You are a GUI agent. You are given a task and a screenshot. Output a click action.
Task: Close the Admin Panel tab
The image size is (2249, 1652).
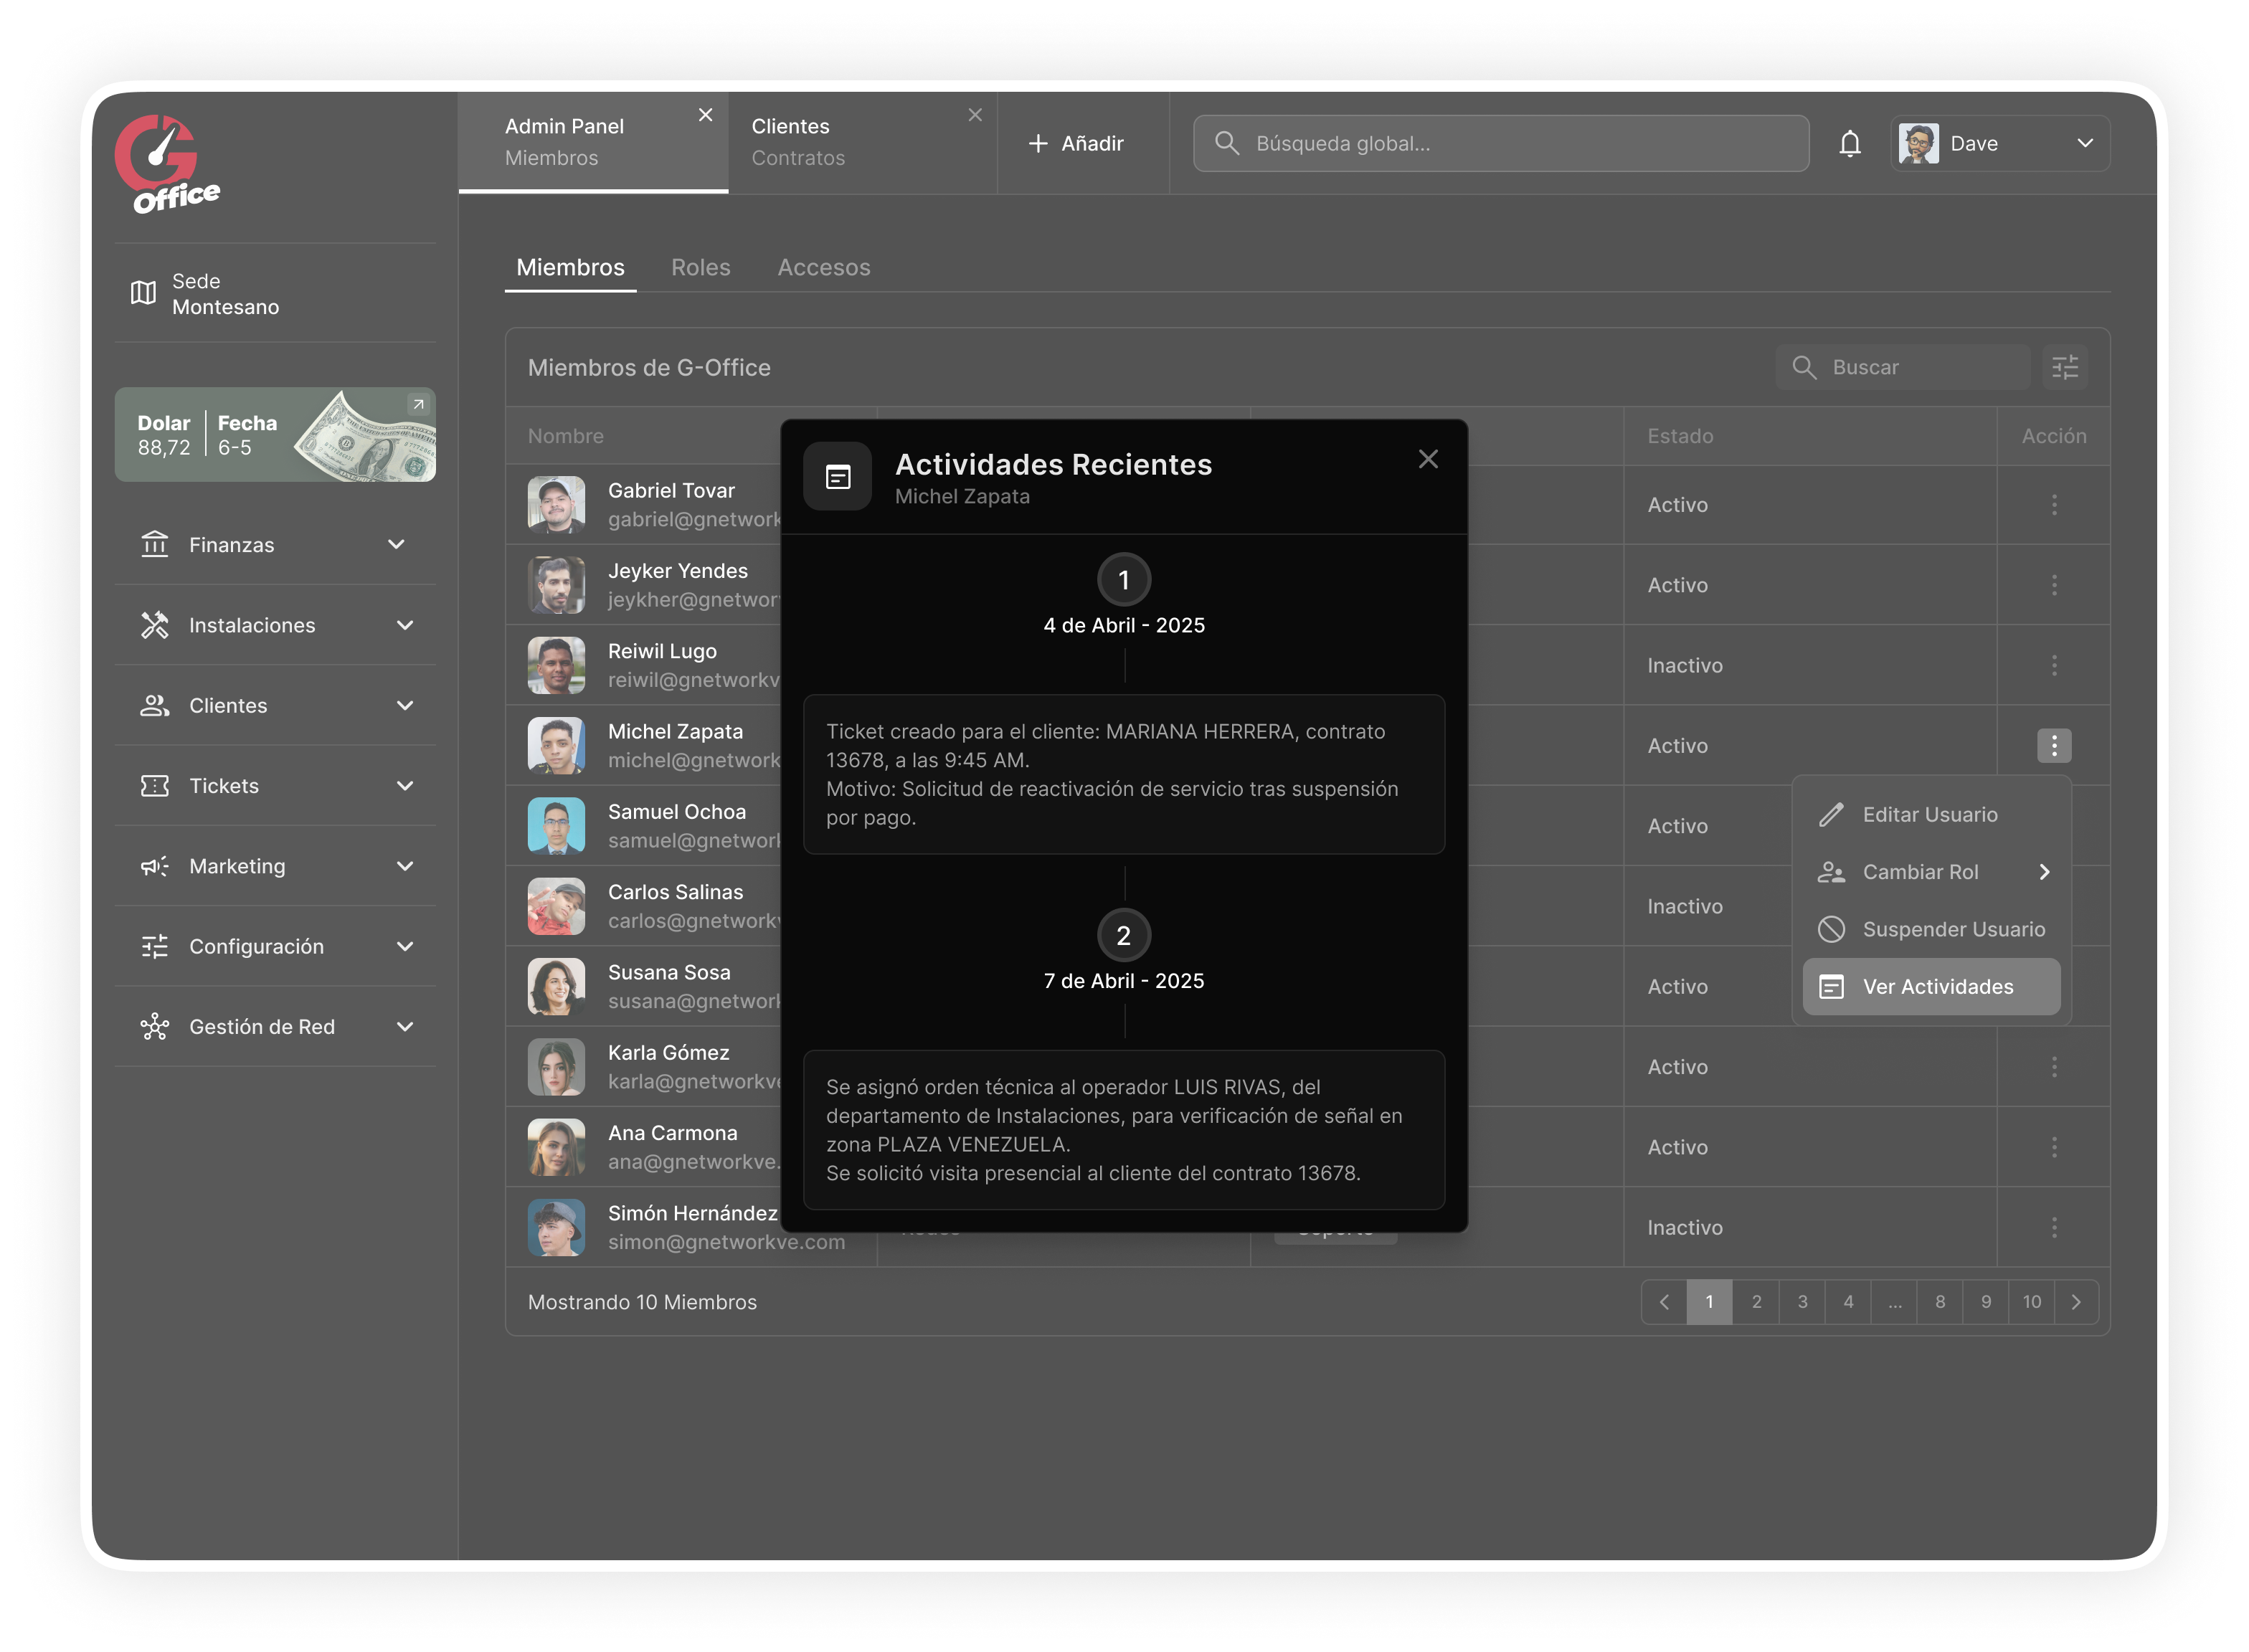[705, 115]
